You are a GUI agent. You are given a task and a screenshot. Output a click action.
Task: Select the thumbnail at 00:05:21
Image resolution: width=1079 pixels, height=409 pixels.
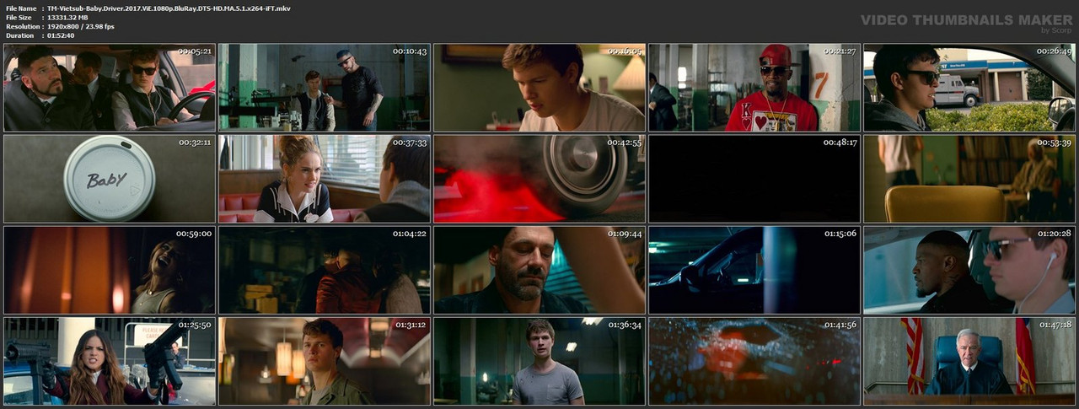tap(110, 88)
